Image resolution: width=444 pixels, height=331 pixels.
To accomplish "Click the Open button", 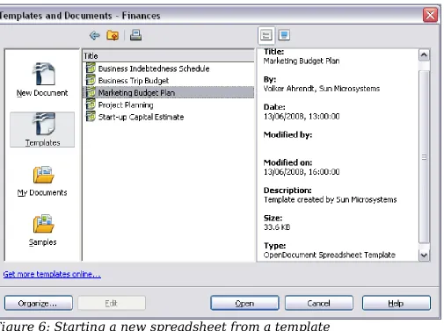I will (x=244, y=303).
